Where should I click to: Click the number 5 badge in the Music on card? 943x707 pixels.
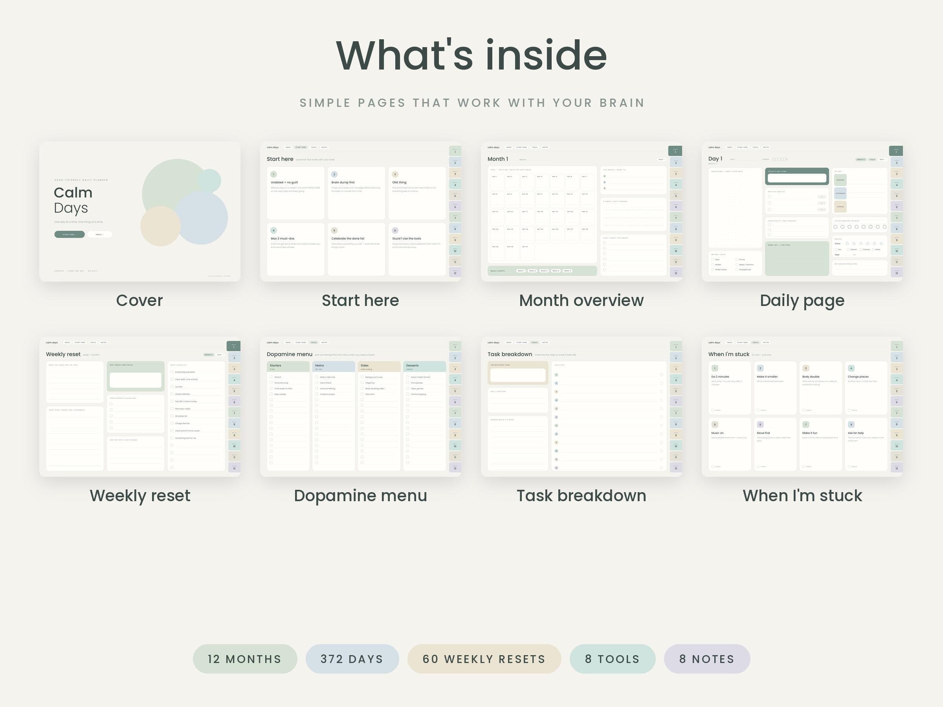click(715, 425)
